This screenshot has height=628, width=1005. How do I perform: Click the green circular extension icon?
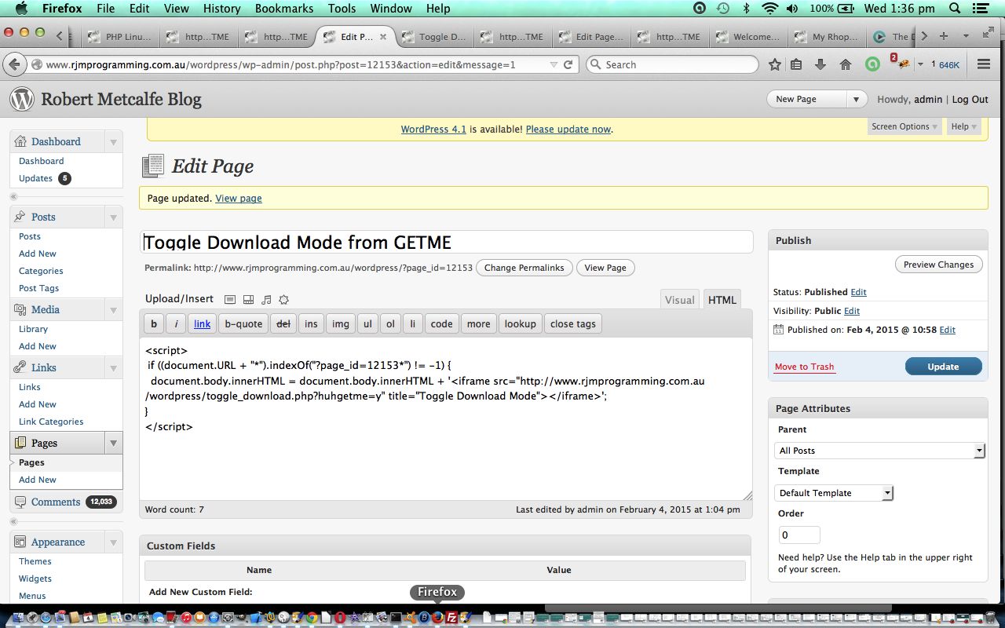tap(872, 64)
